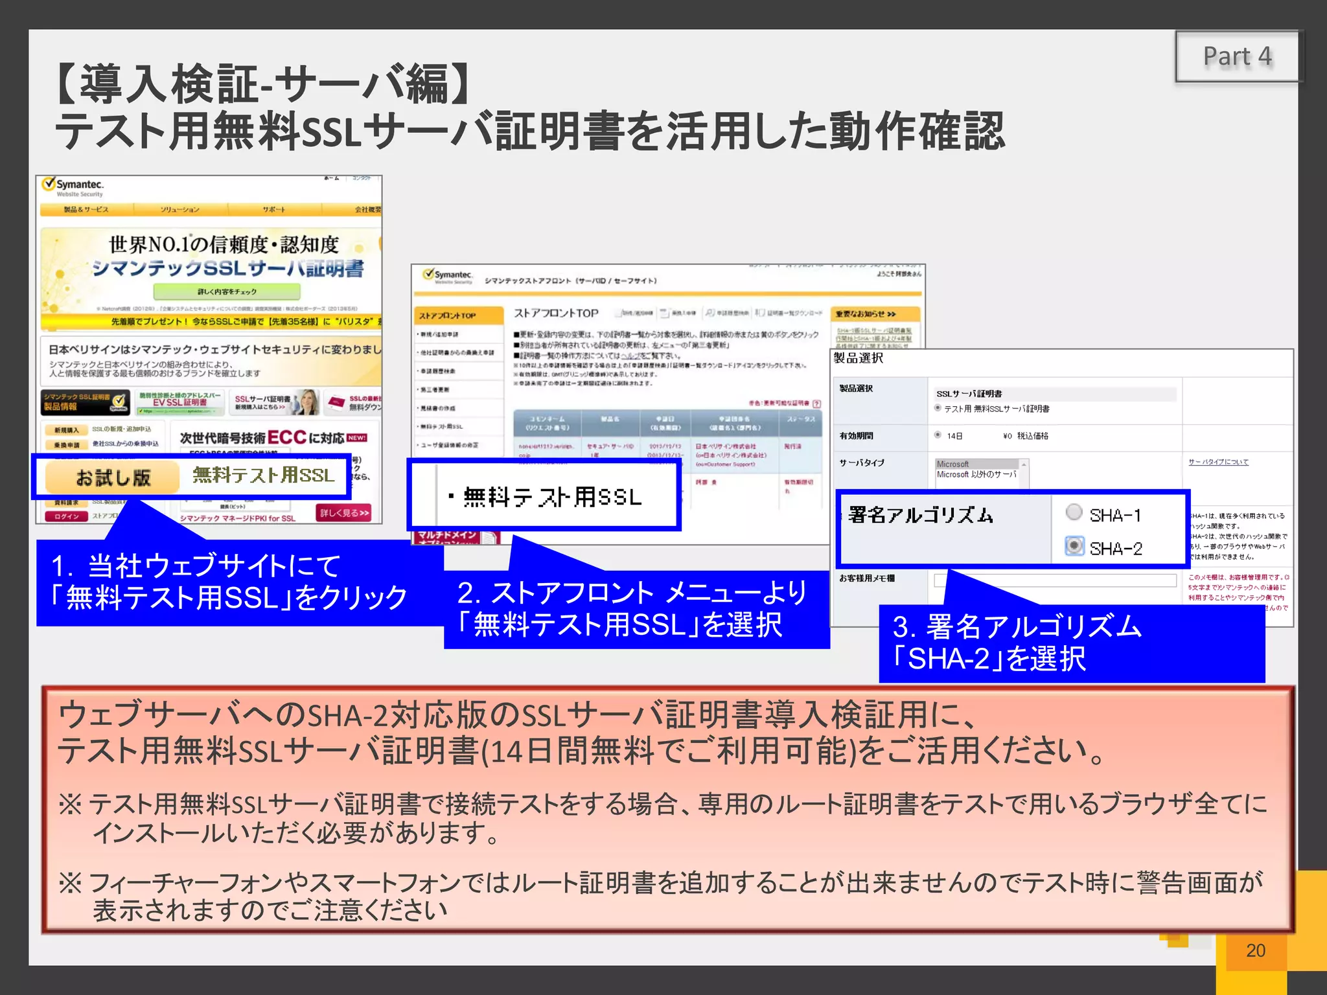
Task: Click the お客様用メモ欄 input field
Action: [x=1055, y=580]
